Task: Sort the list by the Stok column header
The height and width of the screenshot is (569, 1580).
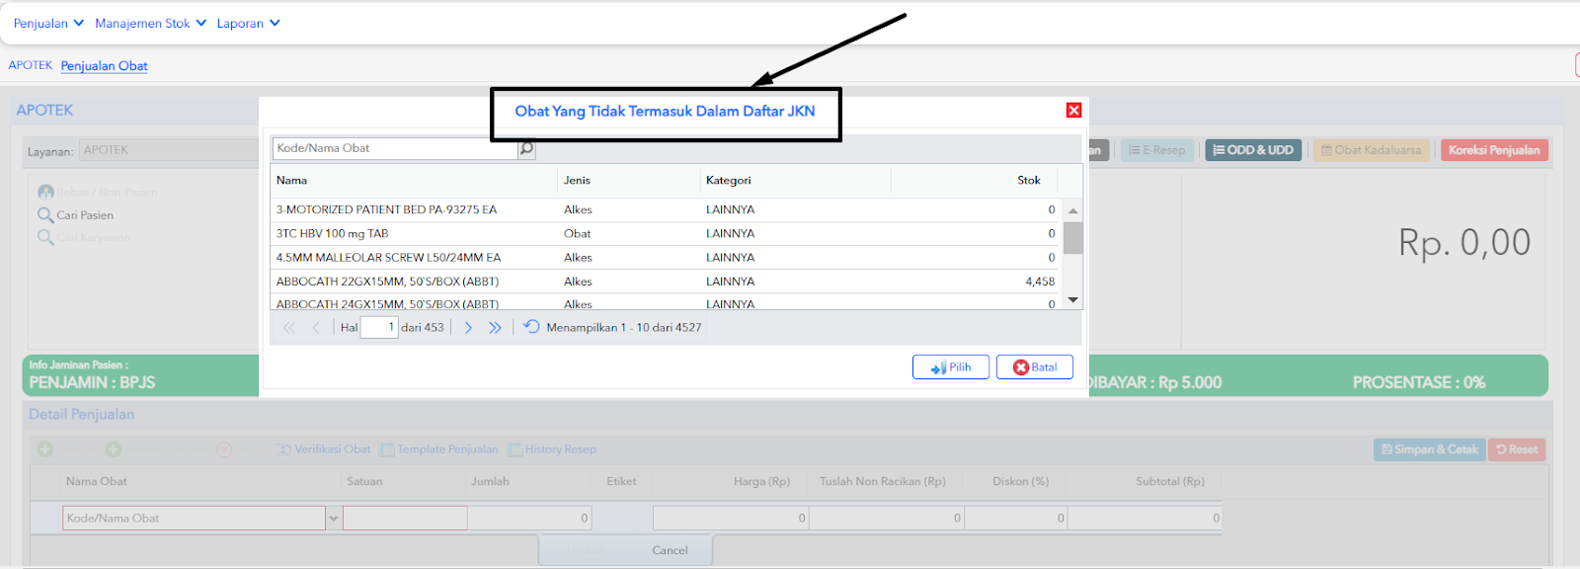Action: (x=1029, y=181)
